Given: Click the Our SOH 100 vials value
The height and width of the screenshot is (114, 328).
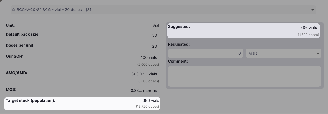Looking at the screenshot, I should [149, 57].
